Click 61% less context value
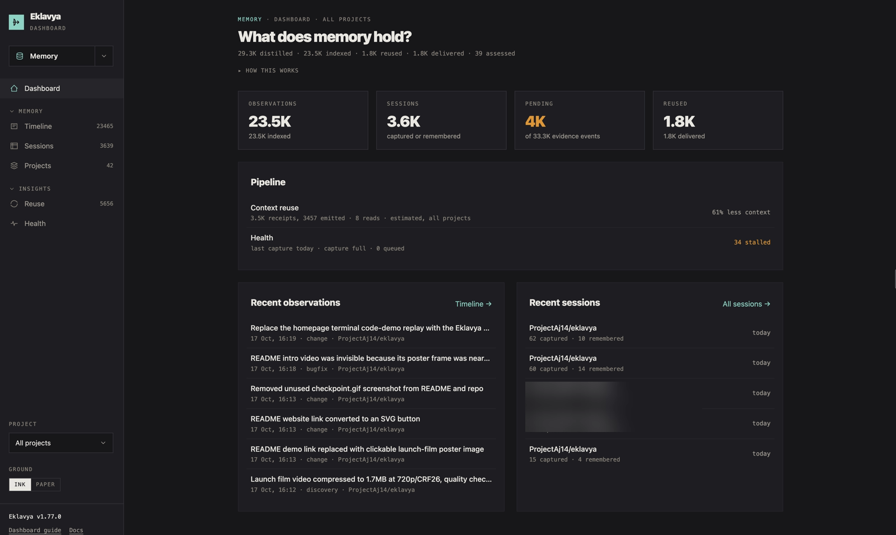896x535 pixels. click(741, 212)
